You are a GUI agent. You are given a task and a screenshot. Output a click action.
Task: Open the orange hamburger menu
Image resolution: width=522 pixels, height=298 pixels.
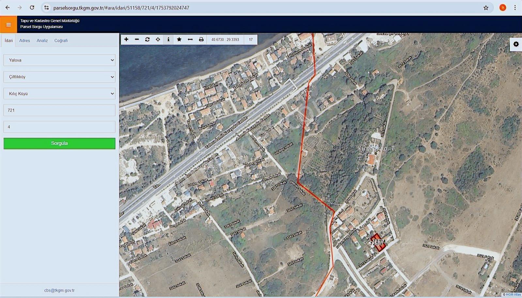click(8, 24)
